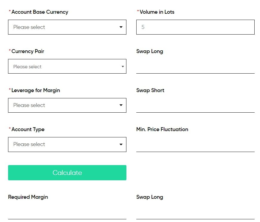Click the Volume in Lots input field
The height and width of the screenshot is (222, 260).
(x=195, y=27)
